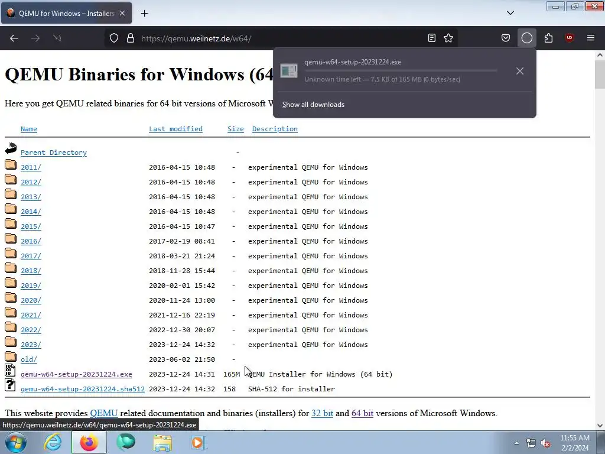
Task: Open the 2017/ folder link
Action: click(x=31, y=256)
